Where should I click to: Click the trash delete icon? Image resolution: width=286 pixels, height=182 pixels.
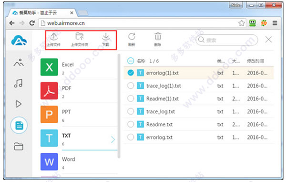pyautogui.click(x=158, y=37)
